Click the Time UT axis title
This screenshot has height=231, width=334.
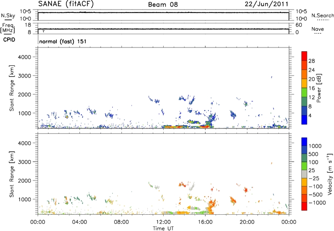pos(163,228)
